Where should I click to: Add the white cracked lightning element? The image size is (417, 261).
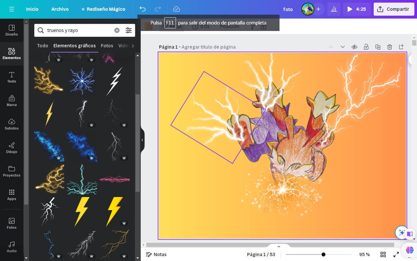tap(49, 212)
